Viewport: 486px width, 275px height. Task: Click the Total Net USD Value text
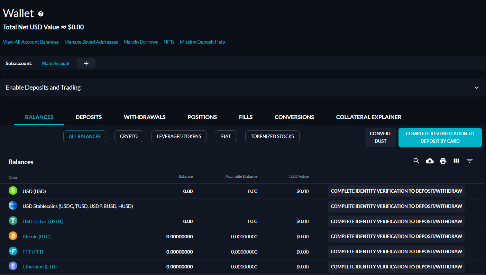tap(43, 27)
